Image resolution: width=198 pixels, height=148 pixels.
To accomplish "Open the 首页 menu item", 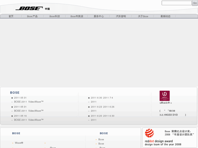I will coord(11,16).
